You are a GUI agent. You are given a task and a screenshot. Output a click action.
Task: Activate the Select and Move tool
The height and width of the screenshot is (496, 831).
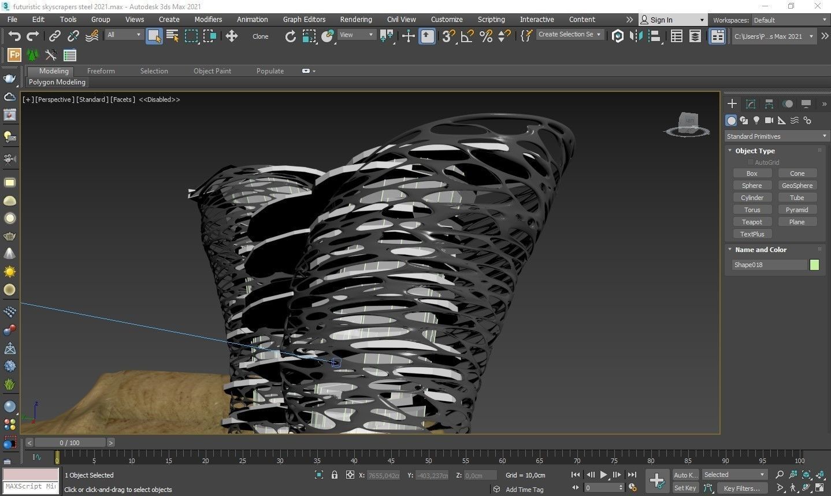232,36
